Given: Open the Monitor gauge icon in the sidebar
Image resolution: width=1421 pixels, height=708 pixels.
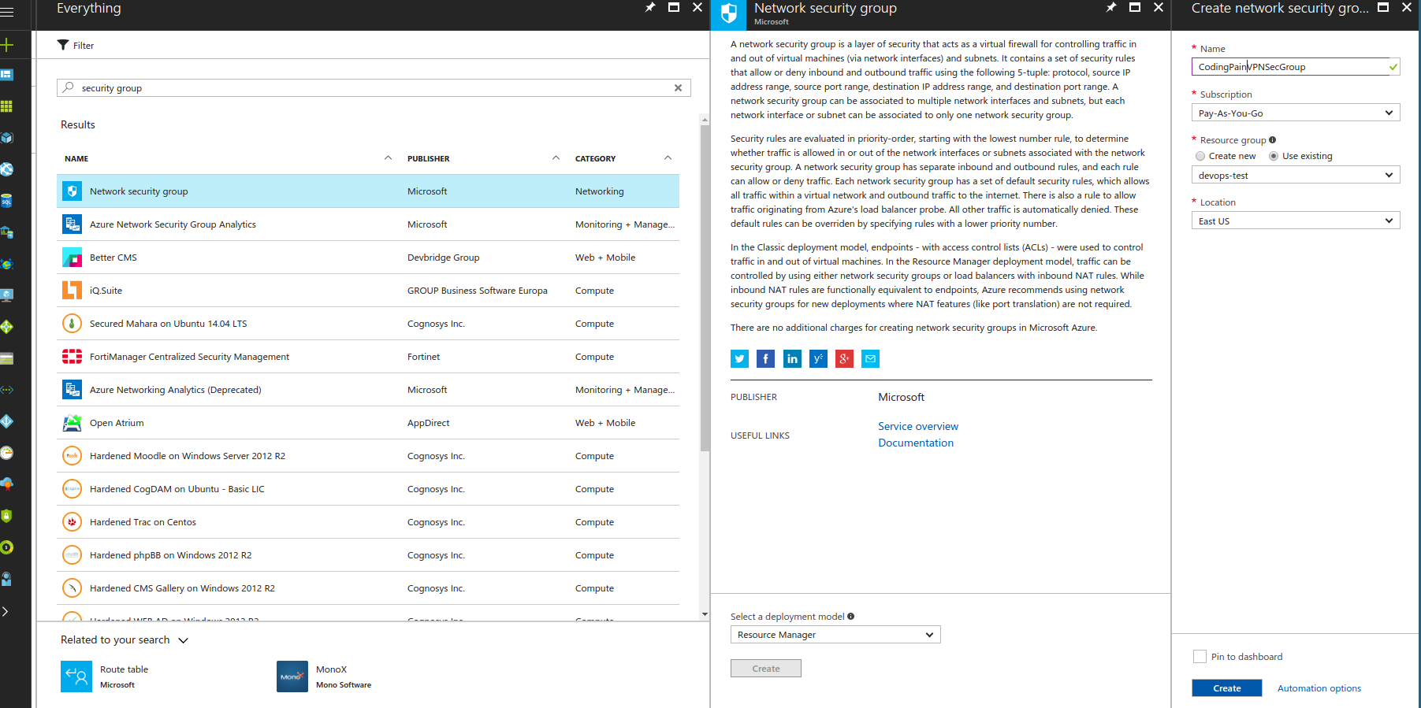Looking at the screenshot, I should (7, 453).
